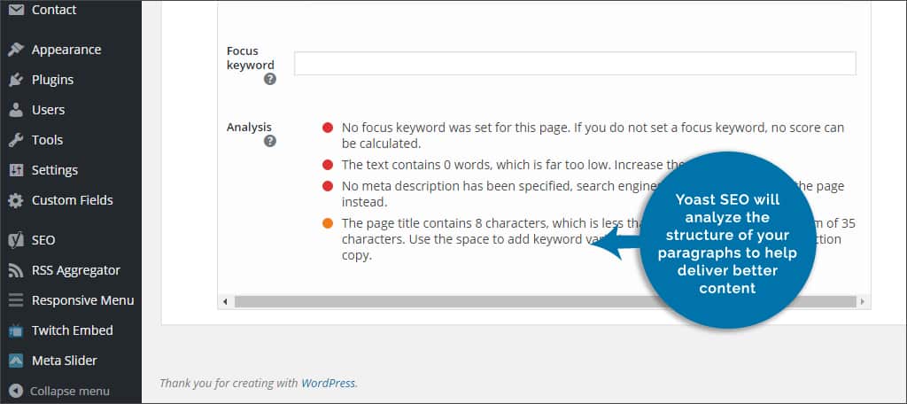The image size is (907, 404).
Task: Click the Custom Fields gear icon
Action: [16, 200]
